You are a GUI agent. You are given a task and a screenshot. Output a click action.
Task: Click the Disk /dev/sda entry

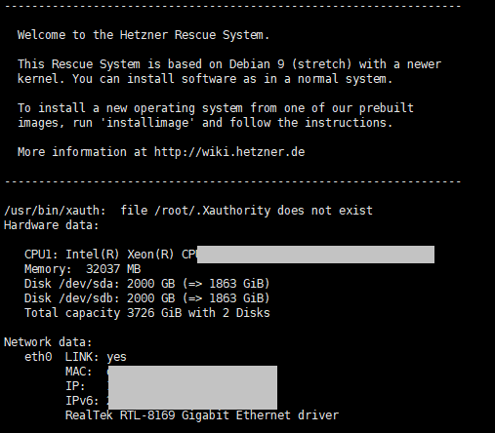pyautogui.click(x=147, y=284)
